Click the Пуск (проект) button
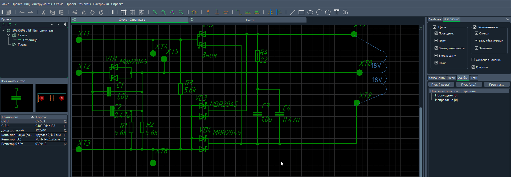The height and width of the screenshot is (177, 511). [x=441, y=85]
